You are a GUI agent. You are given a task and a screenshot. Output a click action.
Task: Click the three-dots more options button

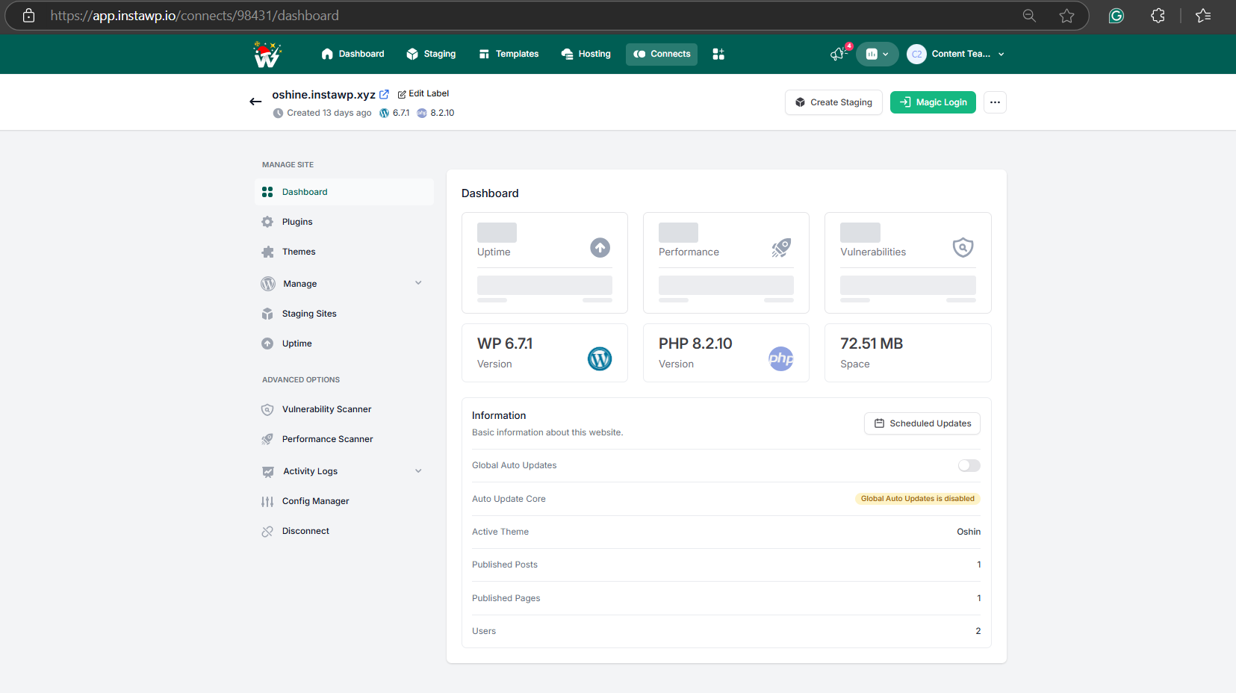pos(995,102)
